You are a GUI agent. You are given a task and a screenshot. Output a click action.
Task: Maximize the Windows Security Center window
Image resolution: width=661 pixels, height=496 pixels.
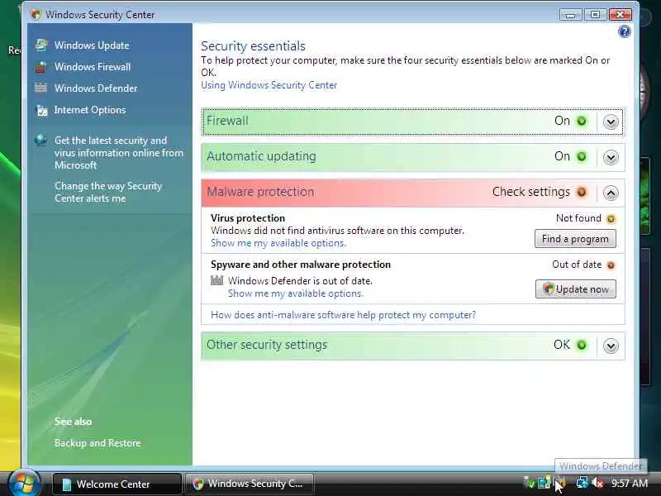coord(595,15)
